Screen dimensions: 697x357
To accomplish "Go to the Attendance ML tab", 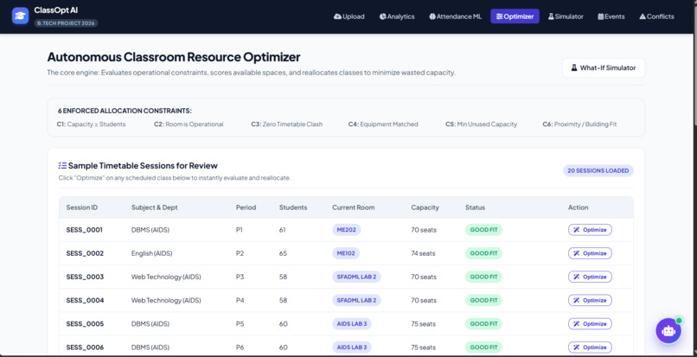I will tap(455, 16).
